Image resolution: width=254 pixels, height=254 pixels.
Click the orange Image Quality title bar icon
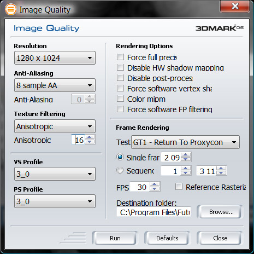tap(10, 9)
